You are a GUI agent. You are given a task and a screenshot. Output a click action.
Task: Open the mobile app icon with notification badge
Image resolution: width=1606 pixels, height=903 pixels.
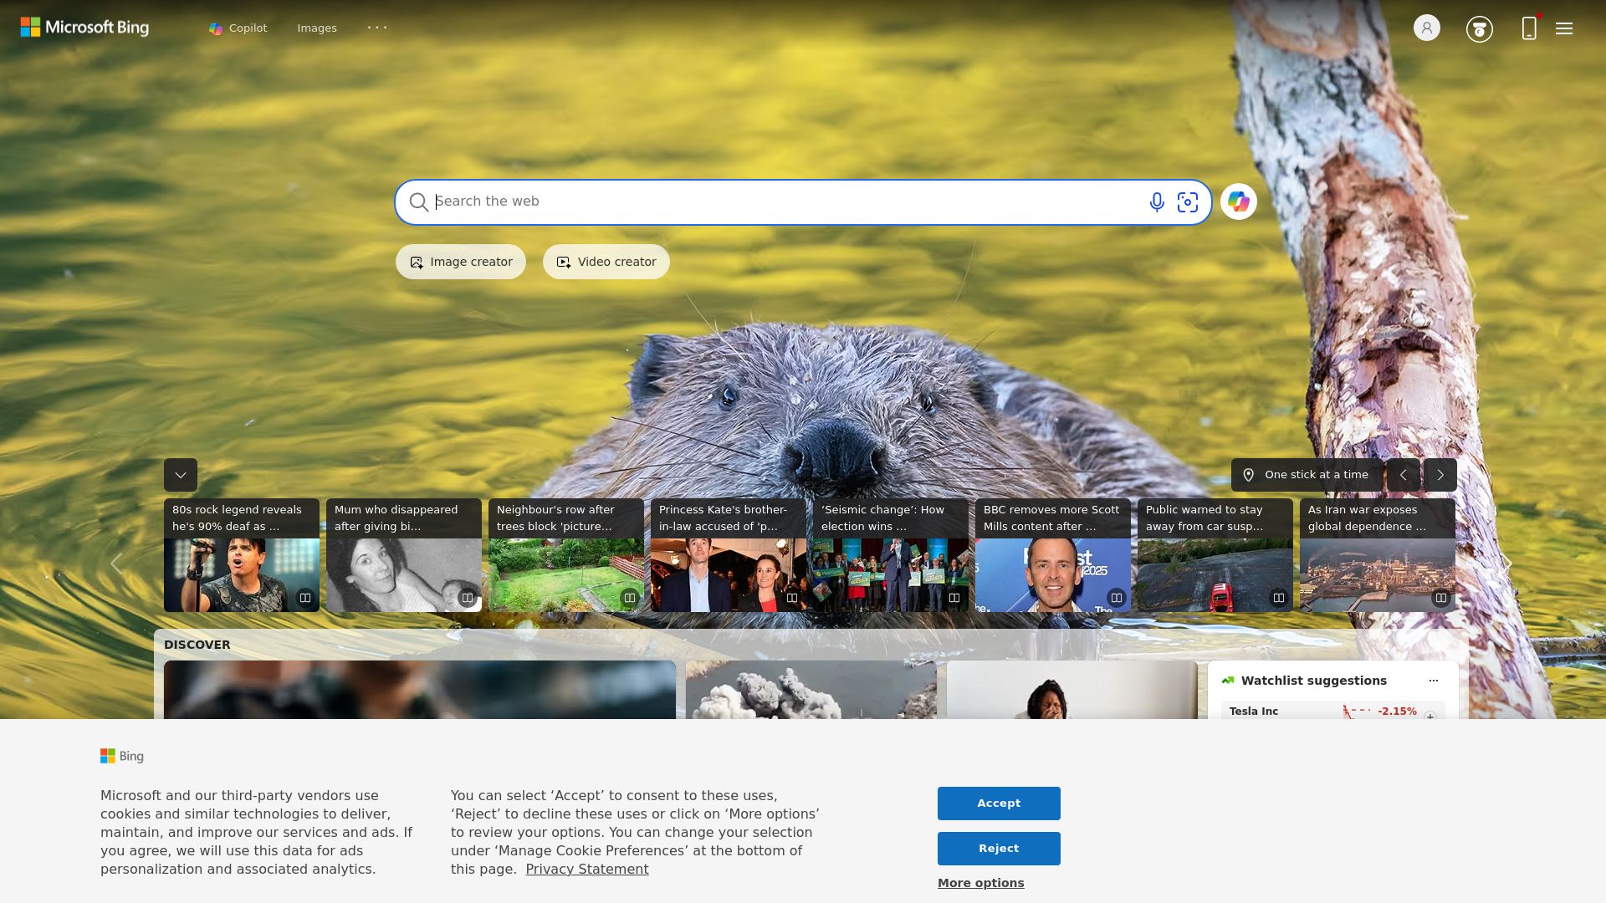(x=1529, y=28)
